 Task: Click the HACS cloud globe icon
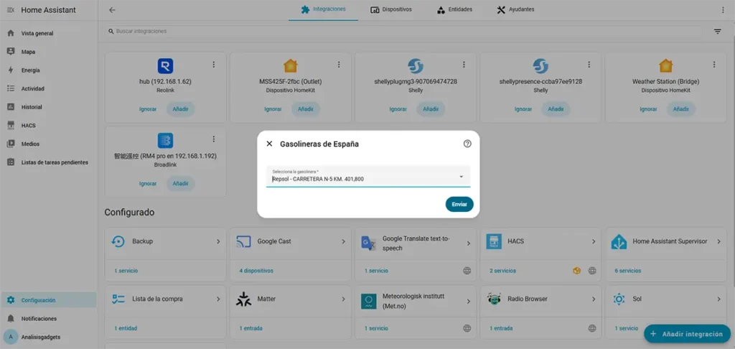(x=592, y=271)
